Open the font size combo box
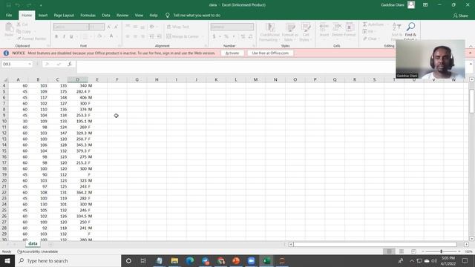The width and height of the screenshot is (475, 267). pos(96,27)
